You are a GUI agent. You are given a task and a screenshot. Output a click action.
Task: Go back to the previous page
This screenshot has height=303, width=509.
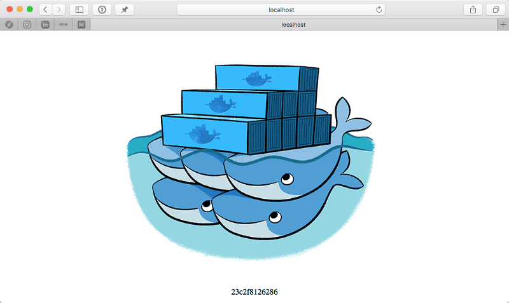point(46,10)
